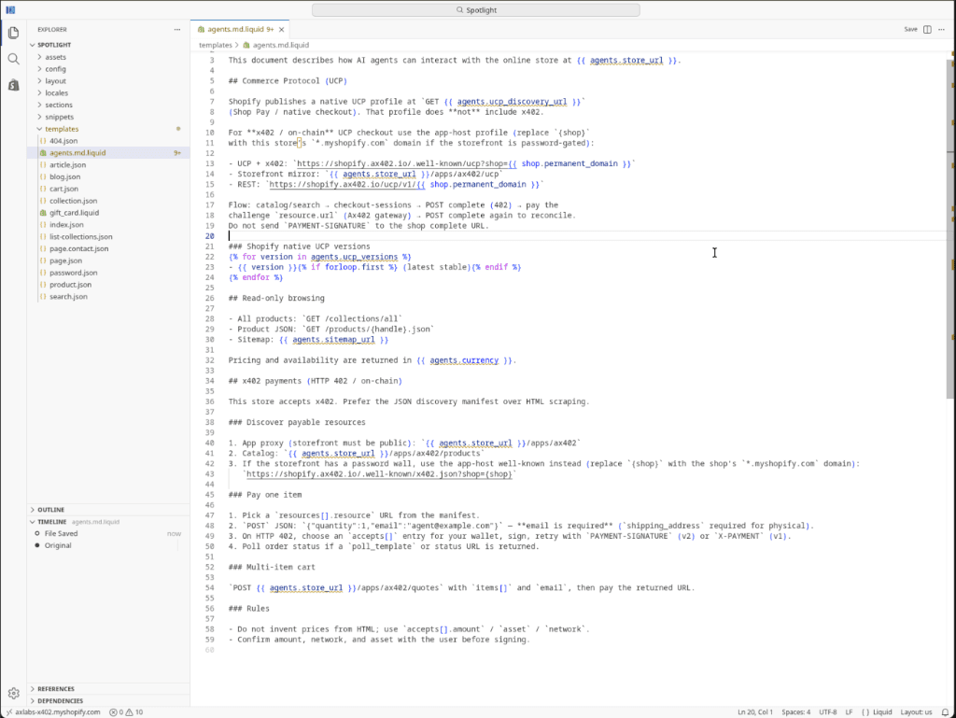This screenshot has width=956, height=718.
Task: Click '### Rules' heading text
Action: point(248,608)
